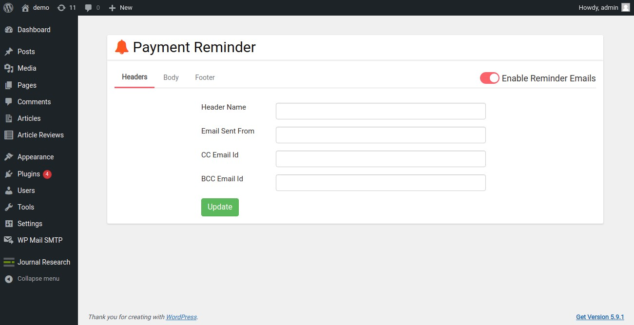Click the admin avatar icon
This screenshot has width=634, height=325.
(x=625, y=8)
